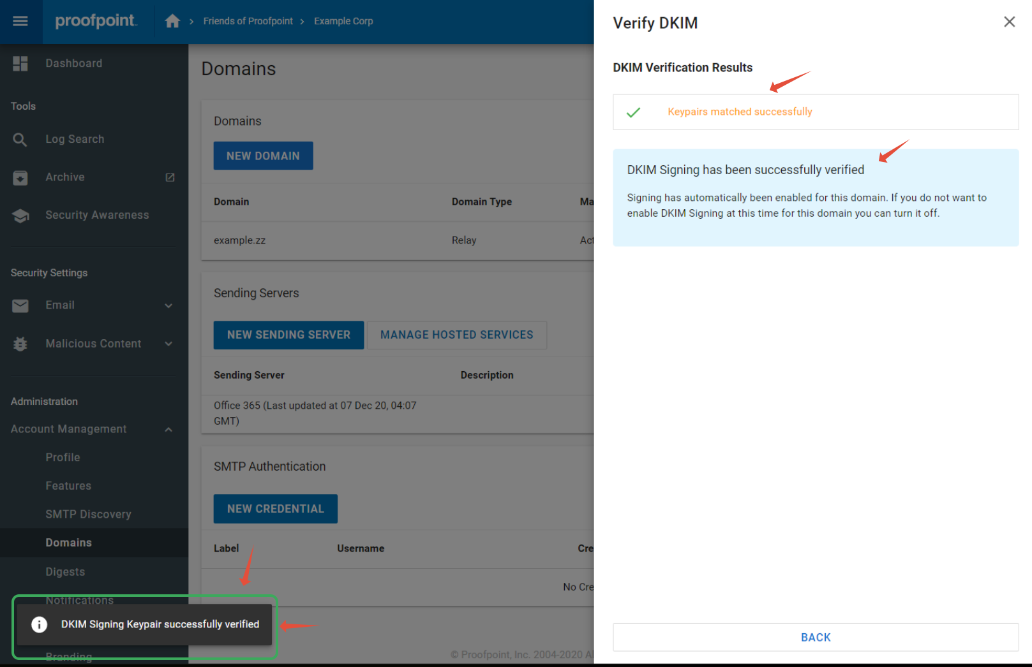Open MANAGE HOSTED SERVICES
Screen dimensions: 1032x667
pyautogui.click(x=456, y=335)
